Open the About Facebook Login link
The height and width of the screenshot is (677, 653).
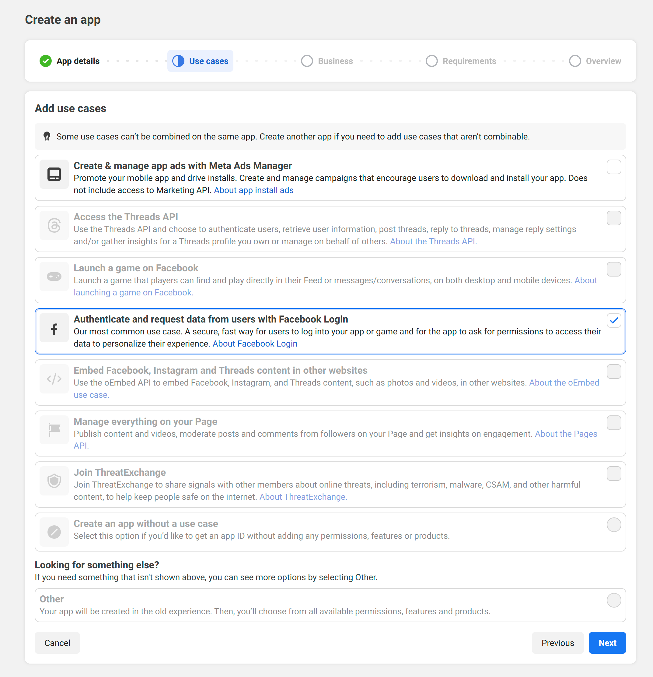(x=255, y=344)
